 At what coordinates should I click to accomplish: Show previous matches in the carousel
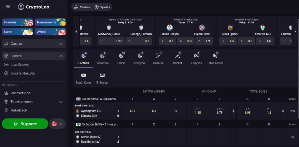coord(76,31)
